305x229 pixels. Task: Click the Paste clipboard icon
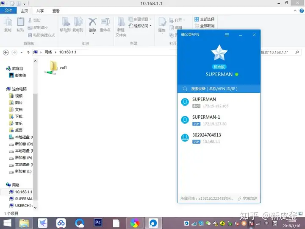point(20,24)
